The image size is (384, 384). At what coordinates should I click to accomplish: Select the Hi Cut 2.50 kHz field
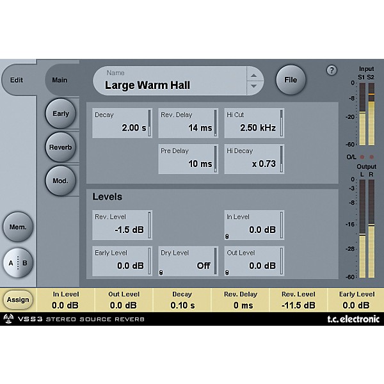tap(253, 123)
